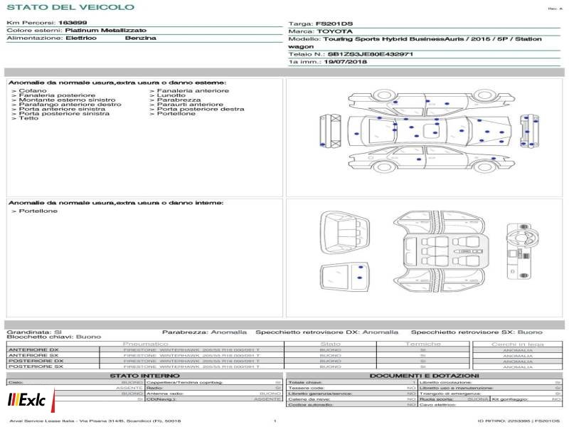The image size is (569, 427).
Task: Click the dashboard steering wheel diagram
Action: pos(521,251)
